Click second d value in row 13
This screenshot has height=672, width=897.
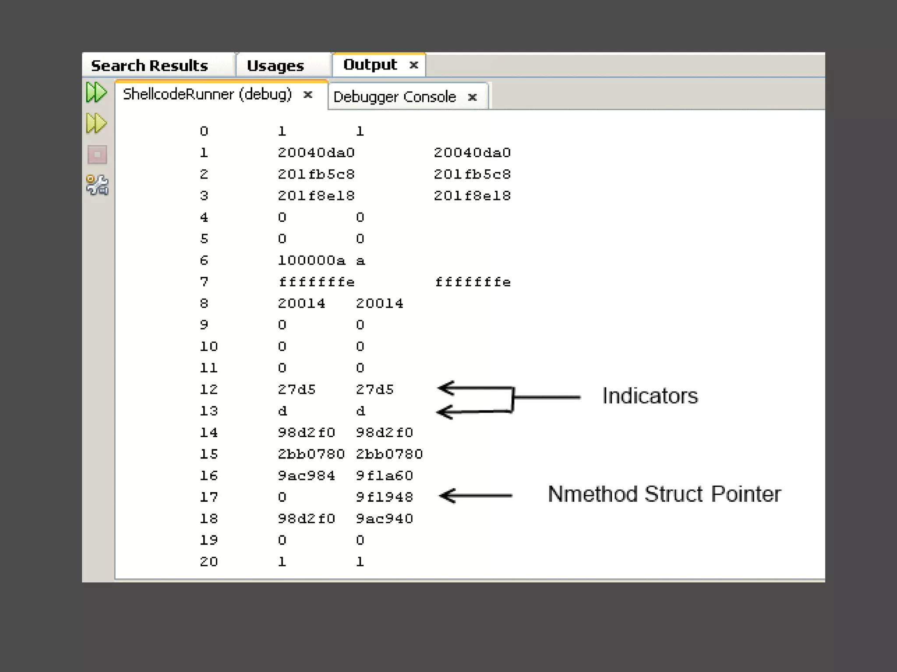(360, 411)
